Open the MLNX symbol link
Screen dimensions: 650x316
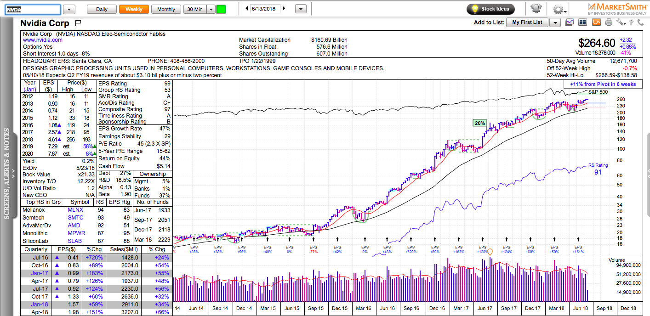click(75, 209)
